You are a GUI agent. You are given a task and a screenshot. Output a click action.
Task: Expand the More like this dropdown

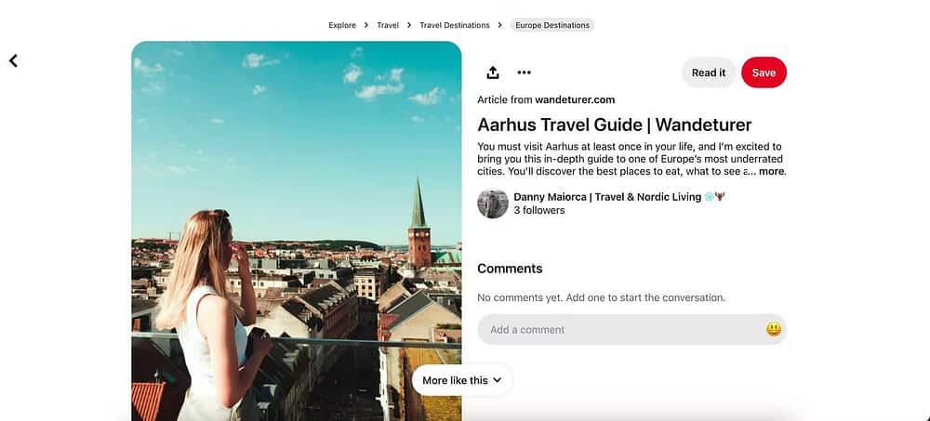pos(461,380)
